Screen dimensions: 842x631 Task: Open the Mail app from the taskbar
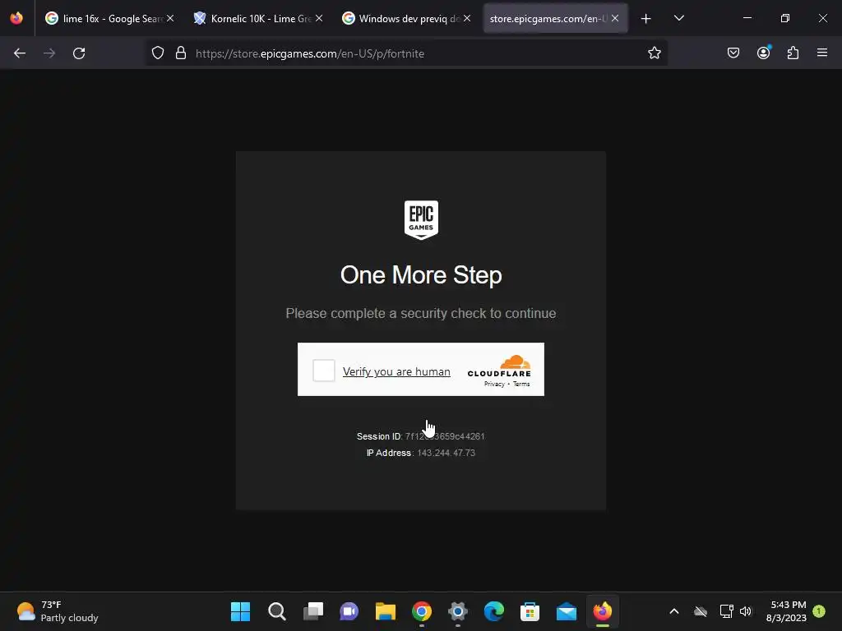coord(567,611)
